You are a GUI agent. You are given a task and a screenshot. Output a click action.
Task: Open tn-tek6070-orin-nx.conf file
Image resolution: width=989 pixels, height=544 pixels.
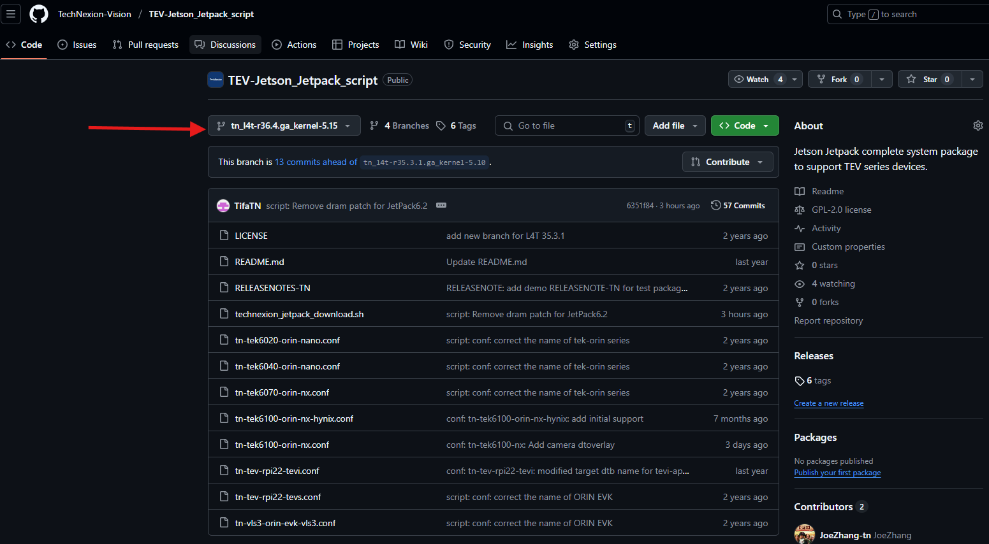[282, 392]
